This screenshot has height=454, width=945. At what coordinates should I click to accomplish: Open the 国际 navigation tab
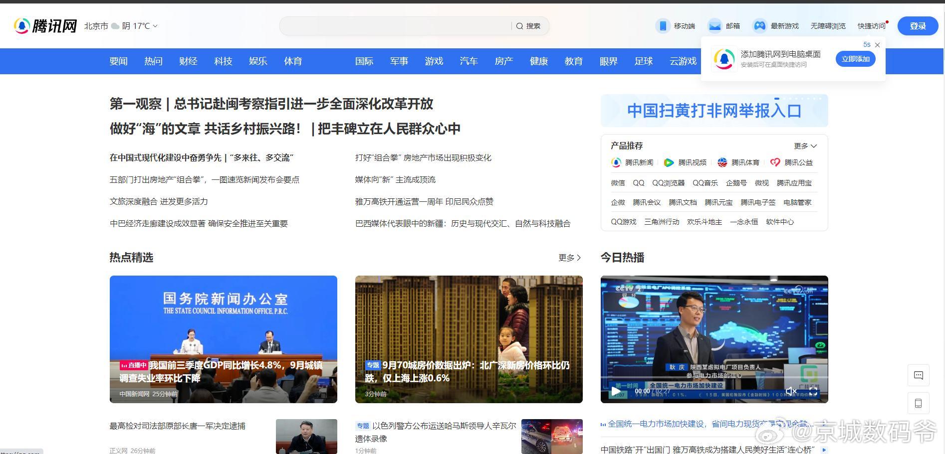tap(364, 61)
